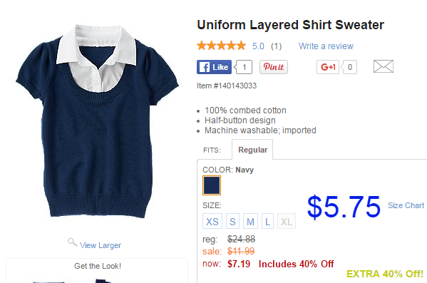The image size is (427, 283).
Task: Share with the Google +1 button
Action: (x=328, y=67)
